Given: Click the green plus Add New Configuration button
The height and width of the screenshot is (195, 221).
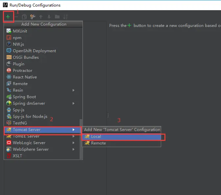Looking at the screenshot, I should 8,17.
